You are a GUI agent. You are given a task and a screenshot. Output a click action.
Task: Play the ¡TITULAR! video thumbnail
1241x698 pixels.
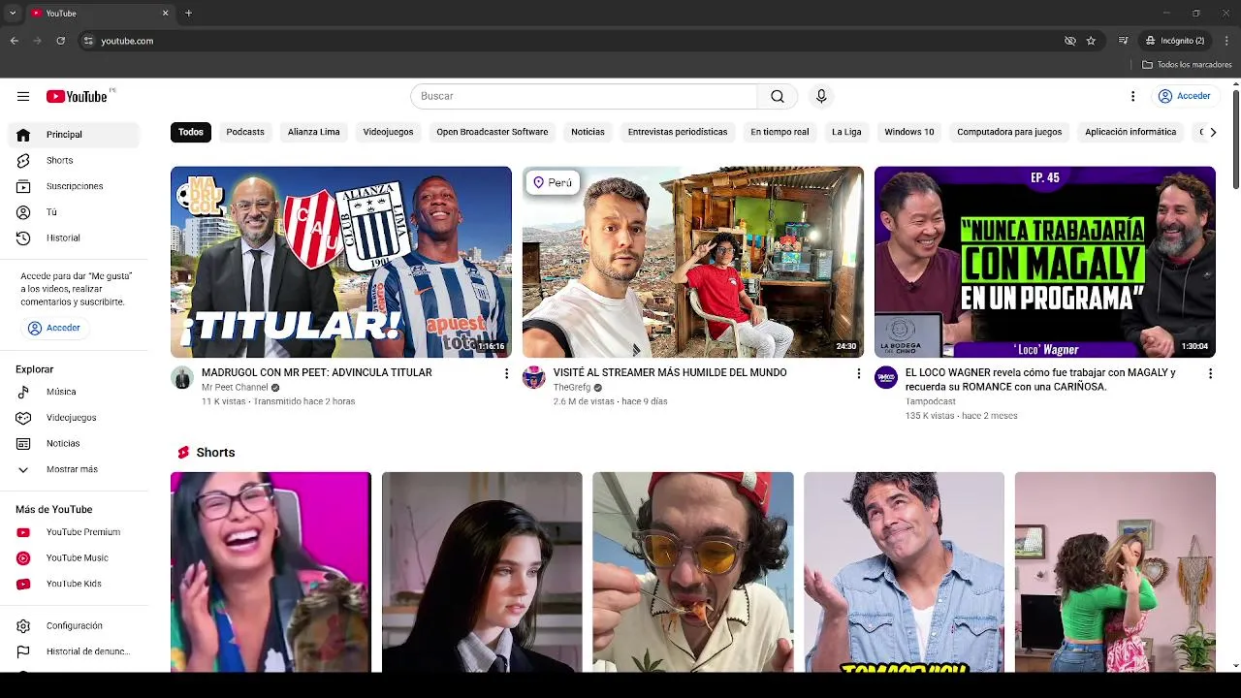(341, 262)
